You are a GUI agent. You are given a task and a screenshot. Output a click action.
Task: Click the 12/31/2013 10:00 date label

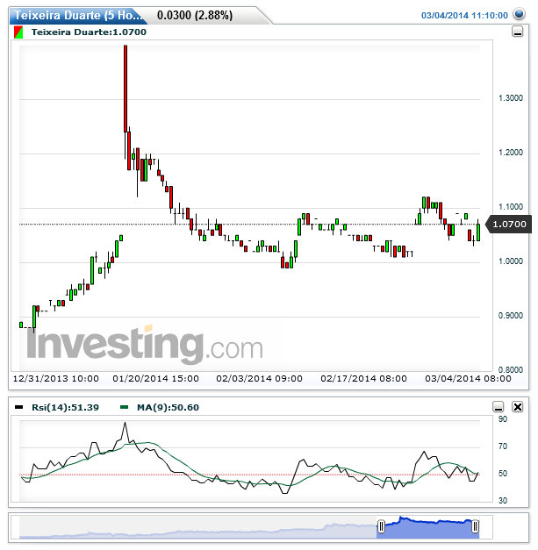click(x=56, y=378)
